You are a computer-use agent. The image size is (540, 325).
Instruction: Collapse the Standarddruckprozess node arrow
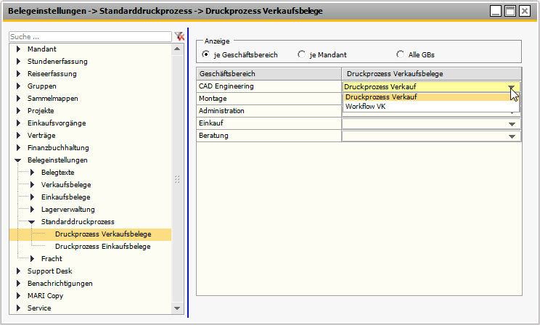tap(32, 222)
